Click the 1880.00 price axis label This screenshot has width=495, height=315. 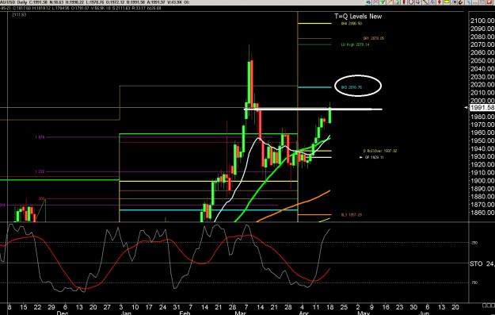[482, 197]
